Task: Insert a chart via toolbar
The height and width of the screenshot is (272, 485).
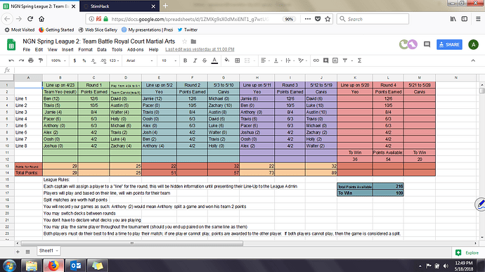Action: pyautogui.click(x=335, y=60)
